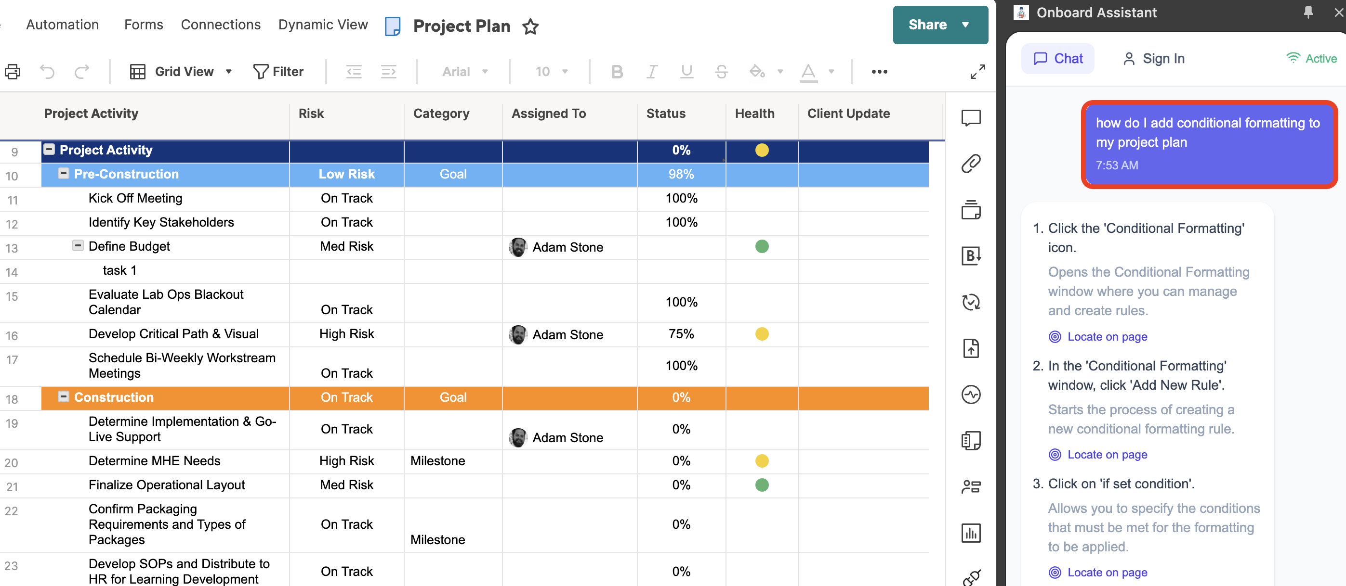Open the activity log icon

pos(970,395)
